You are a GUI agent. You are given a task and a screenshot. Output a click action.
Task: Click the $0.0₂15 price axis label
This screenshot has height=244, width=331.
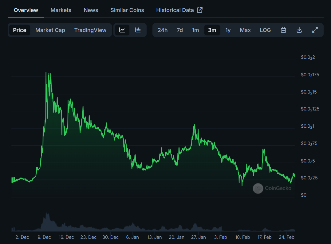[309, 92]
